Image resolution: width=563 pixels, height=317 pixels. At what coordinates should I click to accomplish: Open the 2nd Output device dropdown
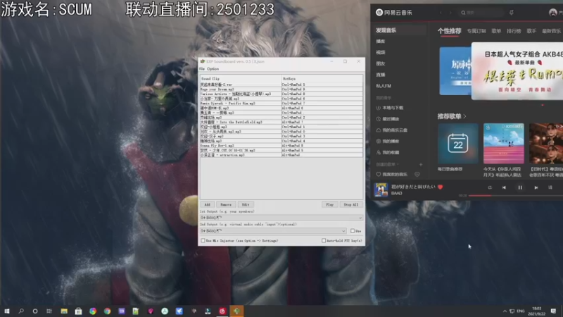click(273, 231)
